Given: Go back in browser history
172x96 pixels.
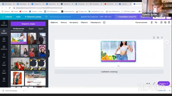Looking at the screenshot, I should tap(2, 8).
